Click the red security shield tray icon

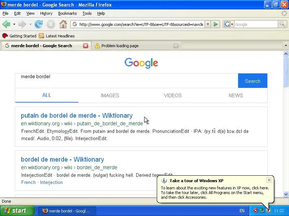[255, 211]
